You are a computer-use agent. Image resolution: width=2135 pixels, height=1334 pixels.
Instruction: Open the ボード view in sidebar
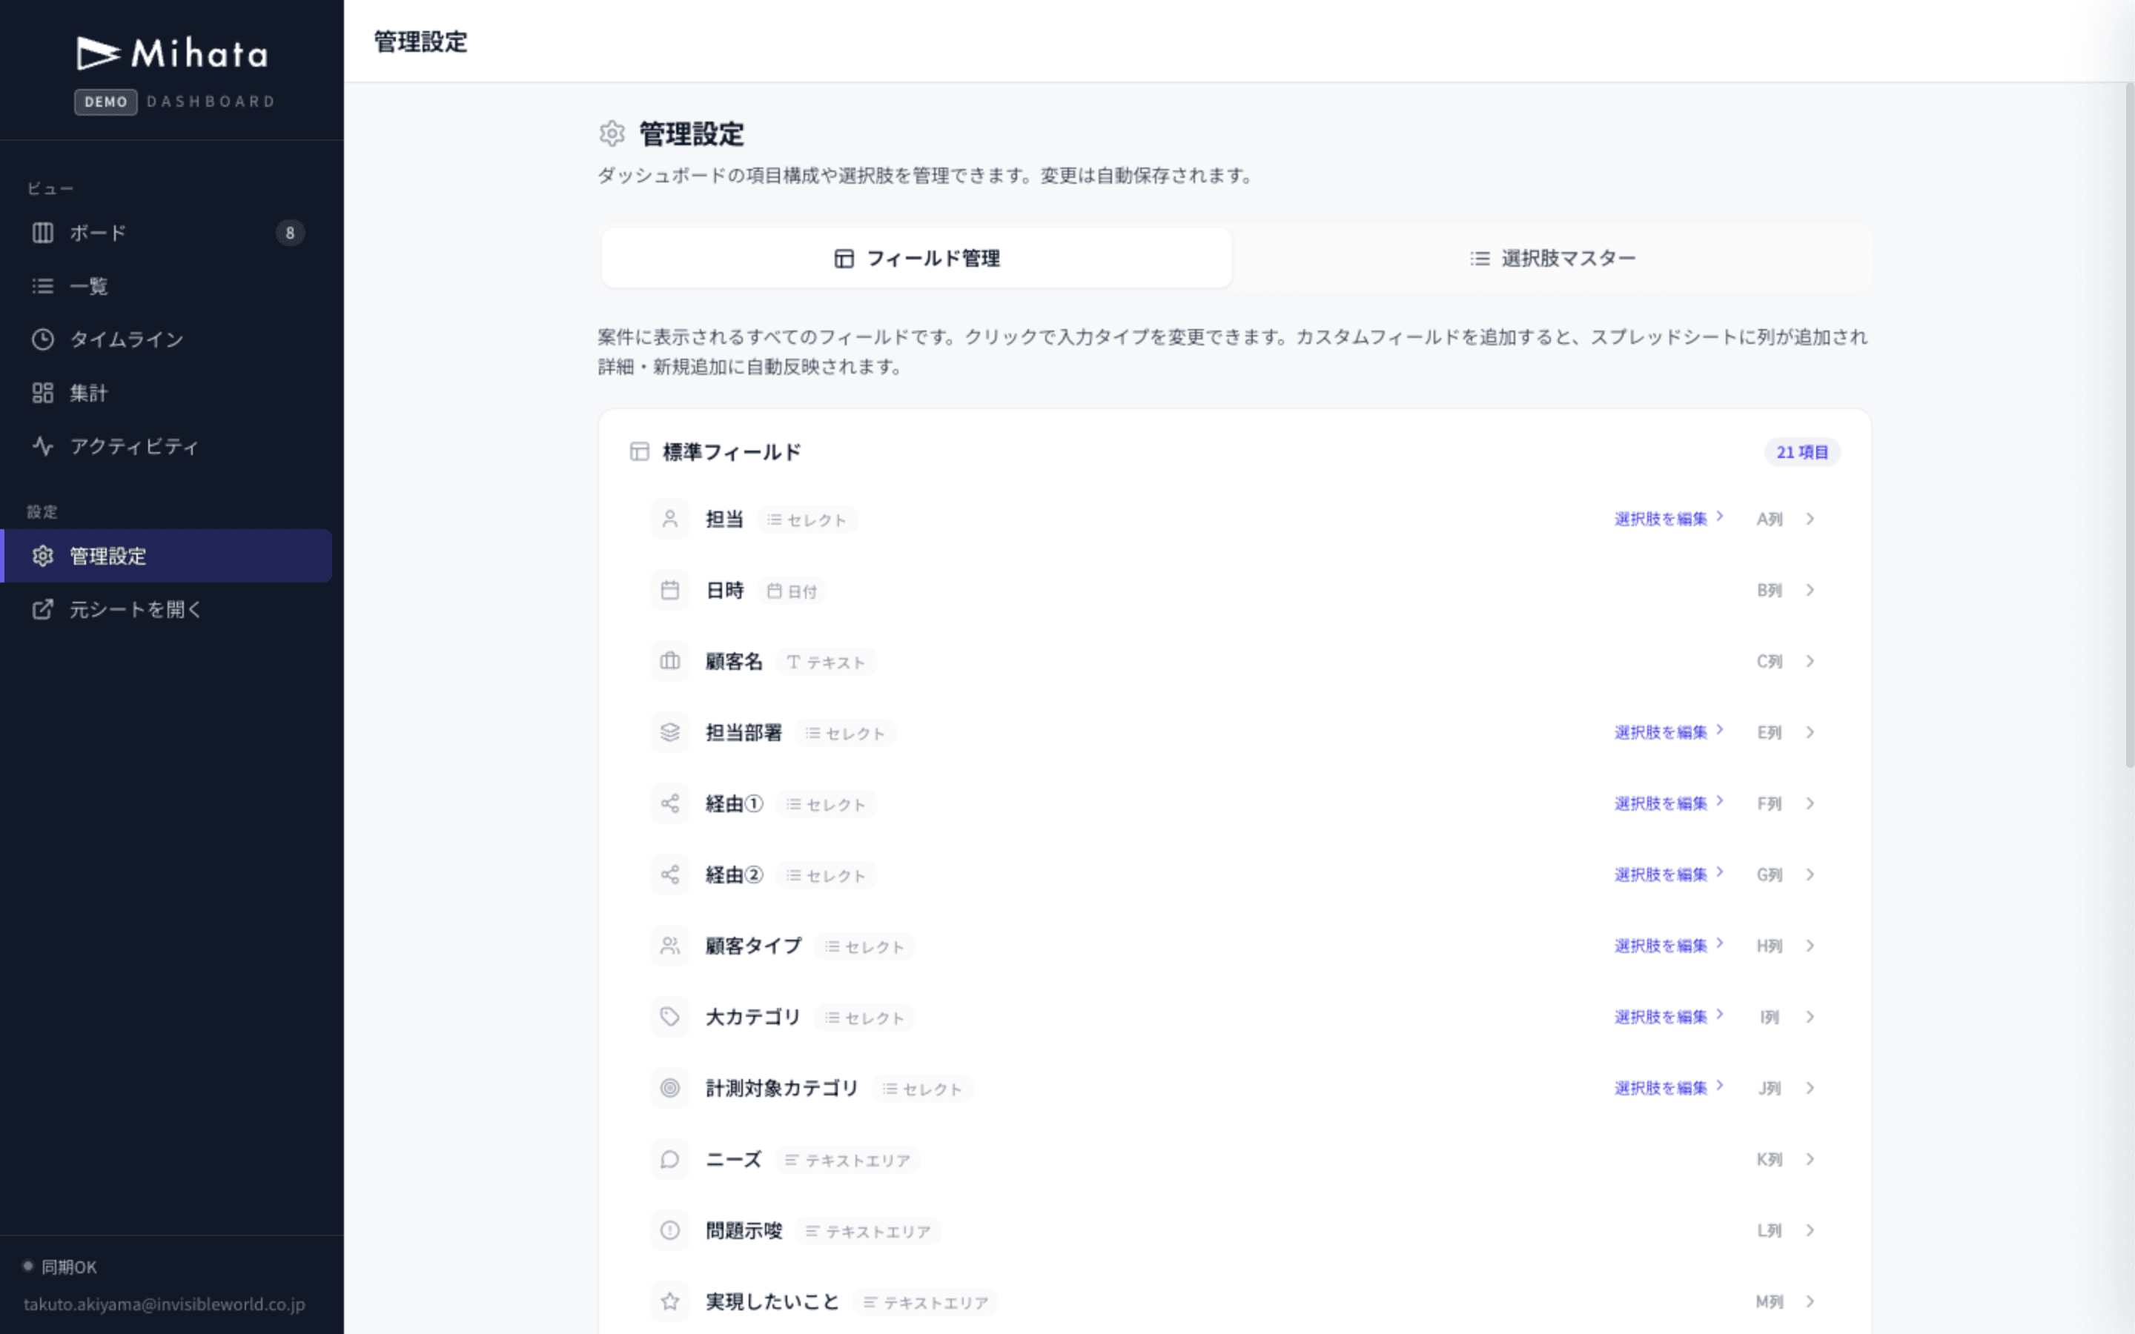(168, 233)
